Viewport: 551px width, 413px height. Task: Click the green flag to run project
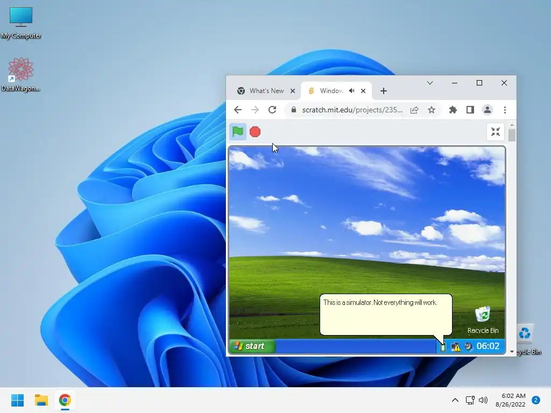[238, 132]
